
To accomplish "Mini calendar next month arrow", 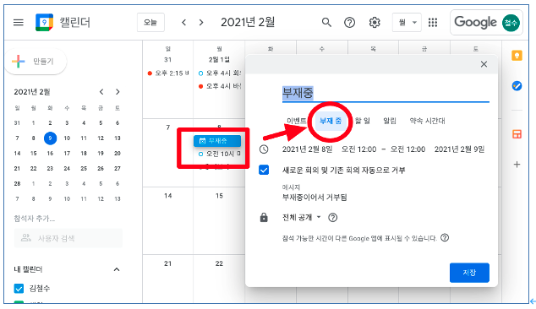I will point(118,92).
